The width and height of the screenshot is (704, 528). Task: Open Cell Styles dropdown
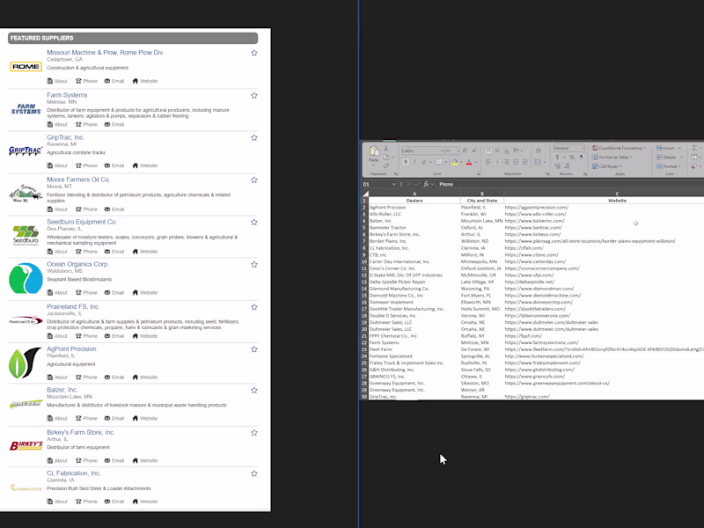pyautogui.click(x=607, y=166)
